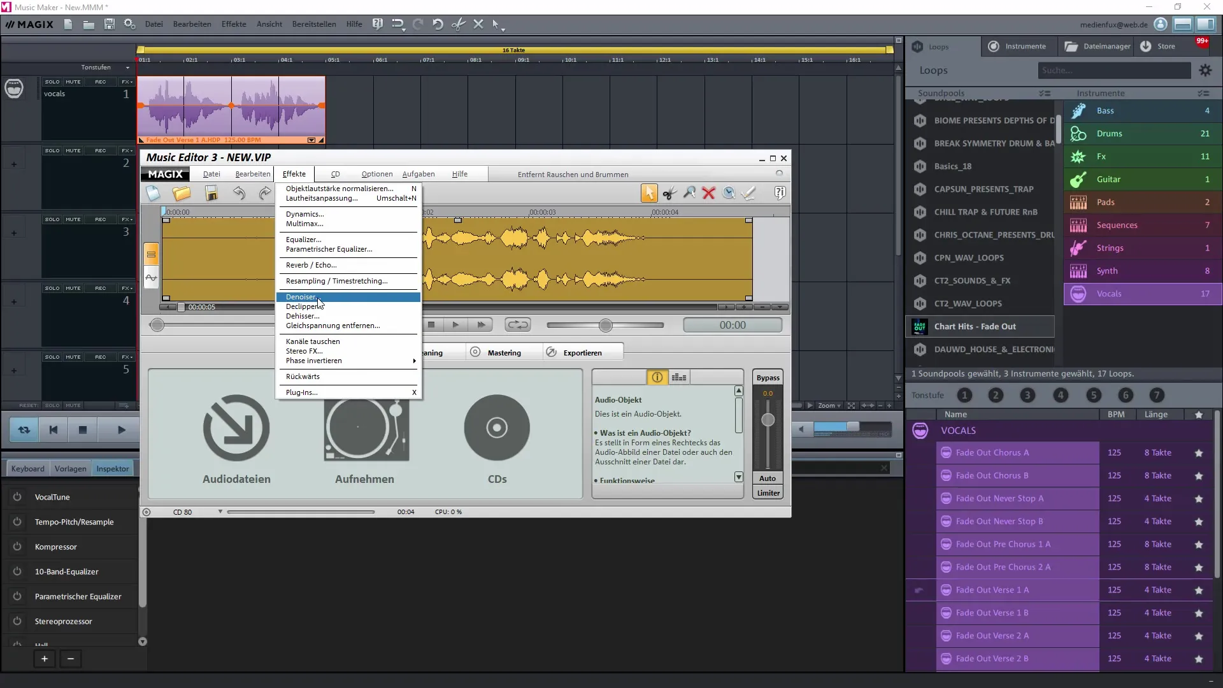The height and width of the screenshot is (688, 1223).
Task: Click the new document icon in Music Editor
Action: pos(153,193)
